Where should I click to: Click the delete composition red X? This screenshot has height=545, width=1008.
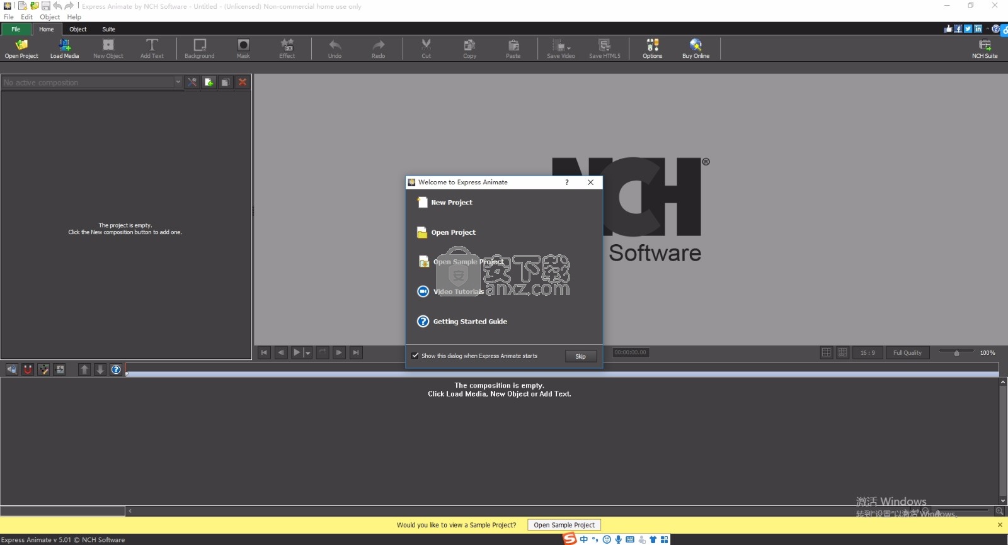242,82
